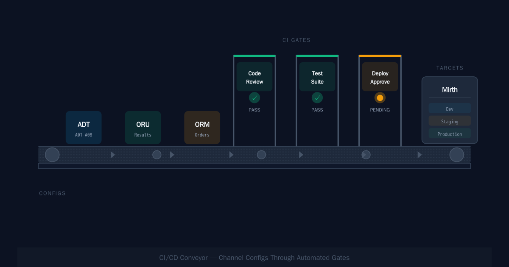Image resolution: width=509 pixels, height=267 pixels.
Task: Click the Mirth title text
Action: (450, 90)
